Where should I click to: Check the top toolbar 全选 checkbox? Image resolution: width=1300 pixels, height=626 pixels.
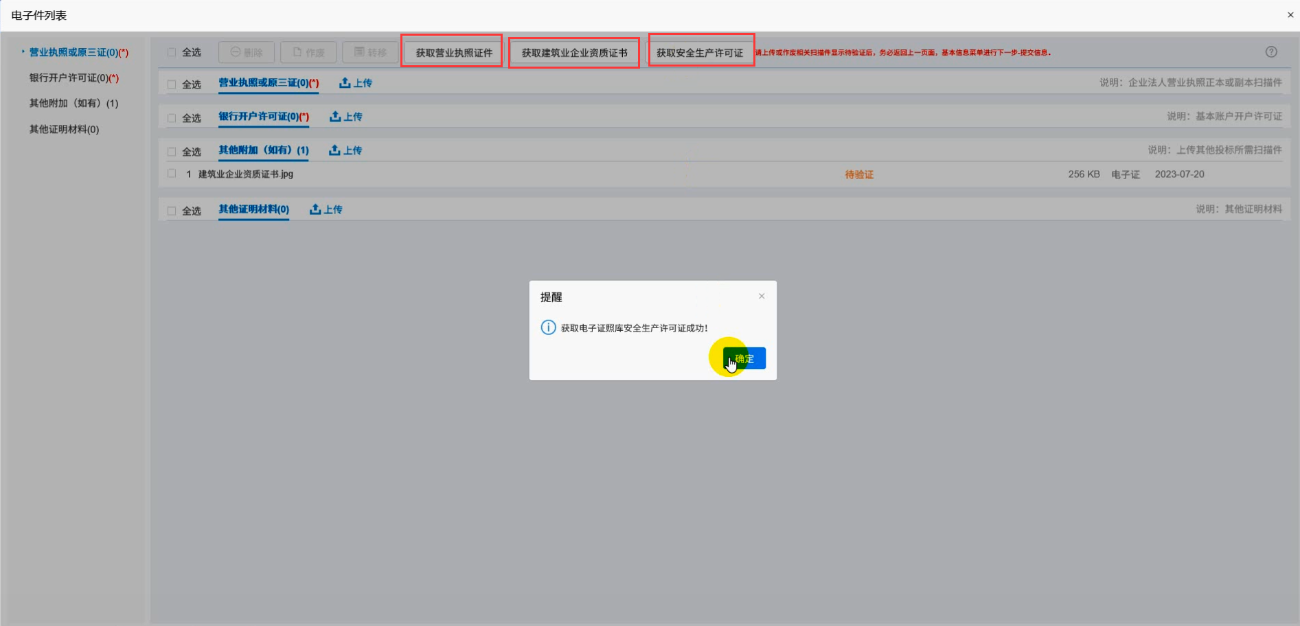[x=172, y=53]
